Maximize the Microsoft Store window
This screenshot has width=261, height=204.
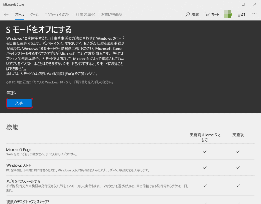(243, 4)
